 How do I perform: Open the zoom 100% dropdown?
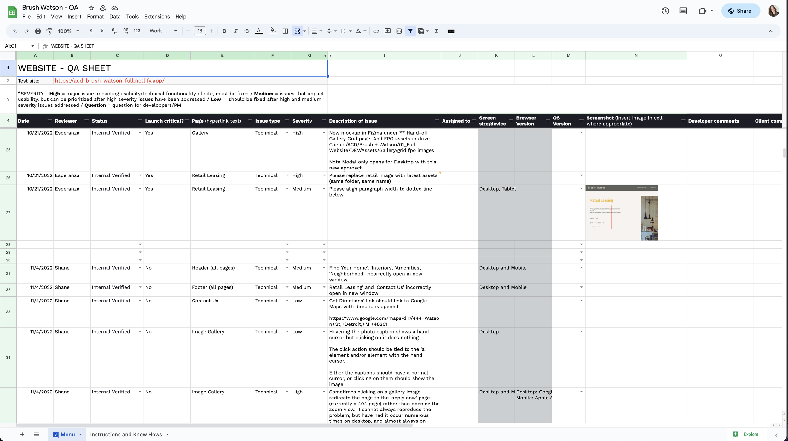coord(68,31)
